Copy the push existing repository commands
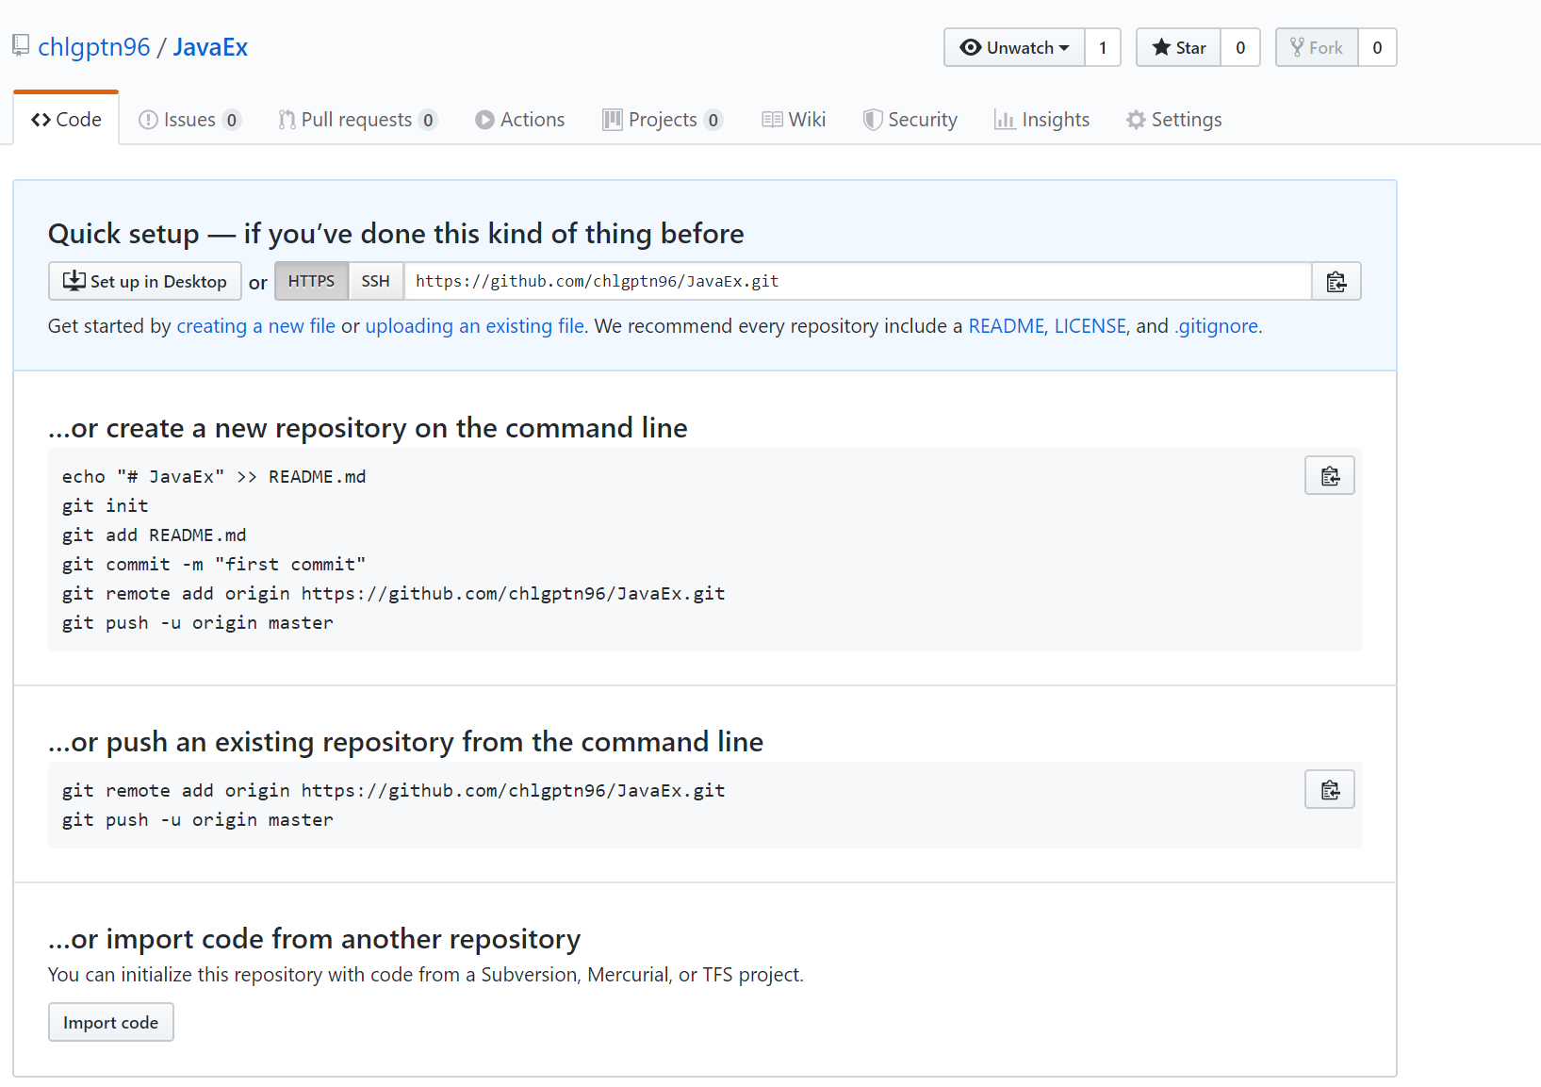Viewport: 1541px width, 1087px height. tap(1329, 790)
